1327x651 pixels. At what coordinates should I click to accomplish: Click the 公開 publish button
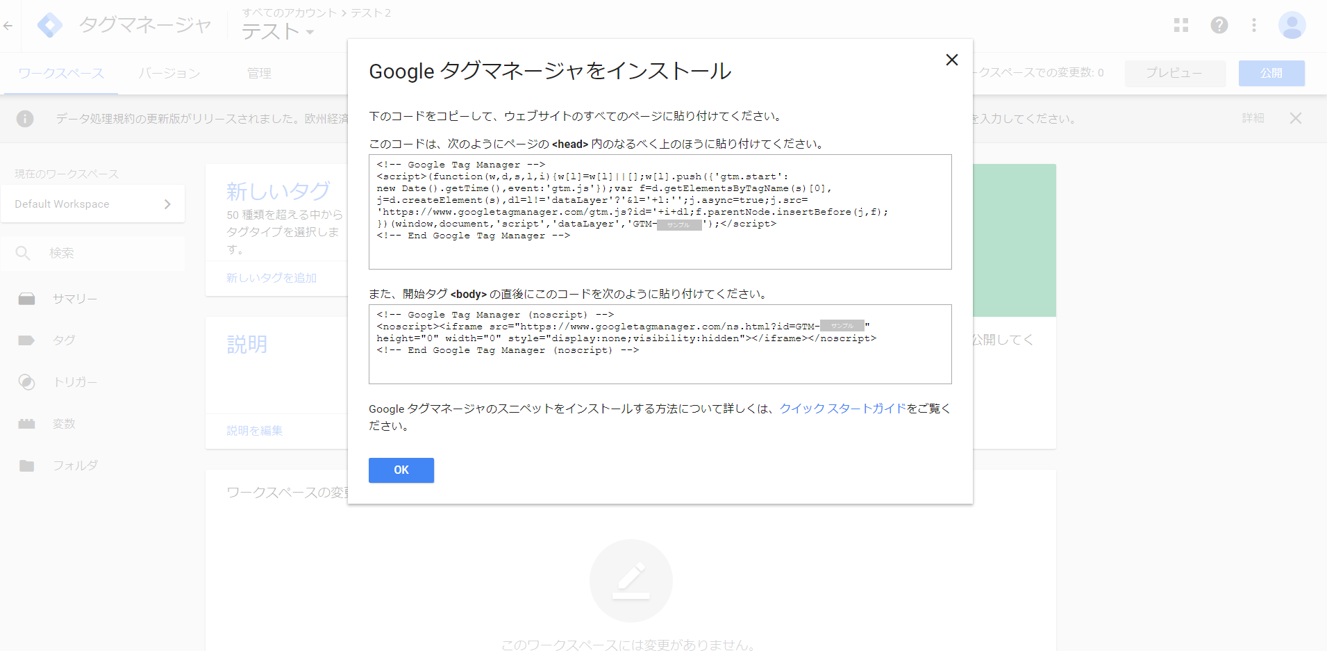[1271, 73]
